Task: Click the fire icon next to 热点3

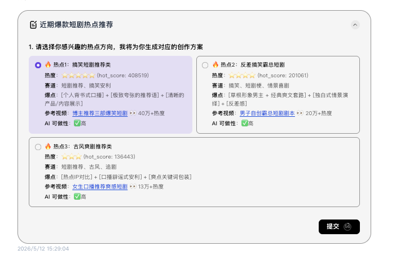Action: pos(48,146)
